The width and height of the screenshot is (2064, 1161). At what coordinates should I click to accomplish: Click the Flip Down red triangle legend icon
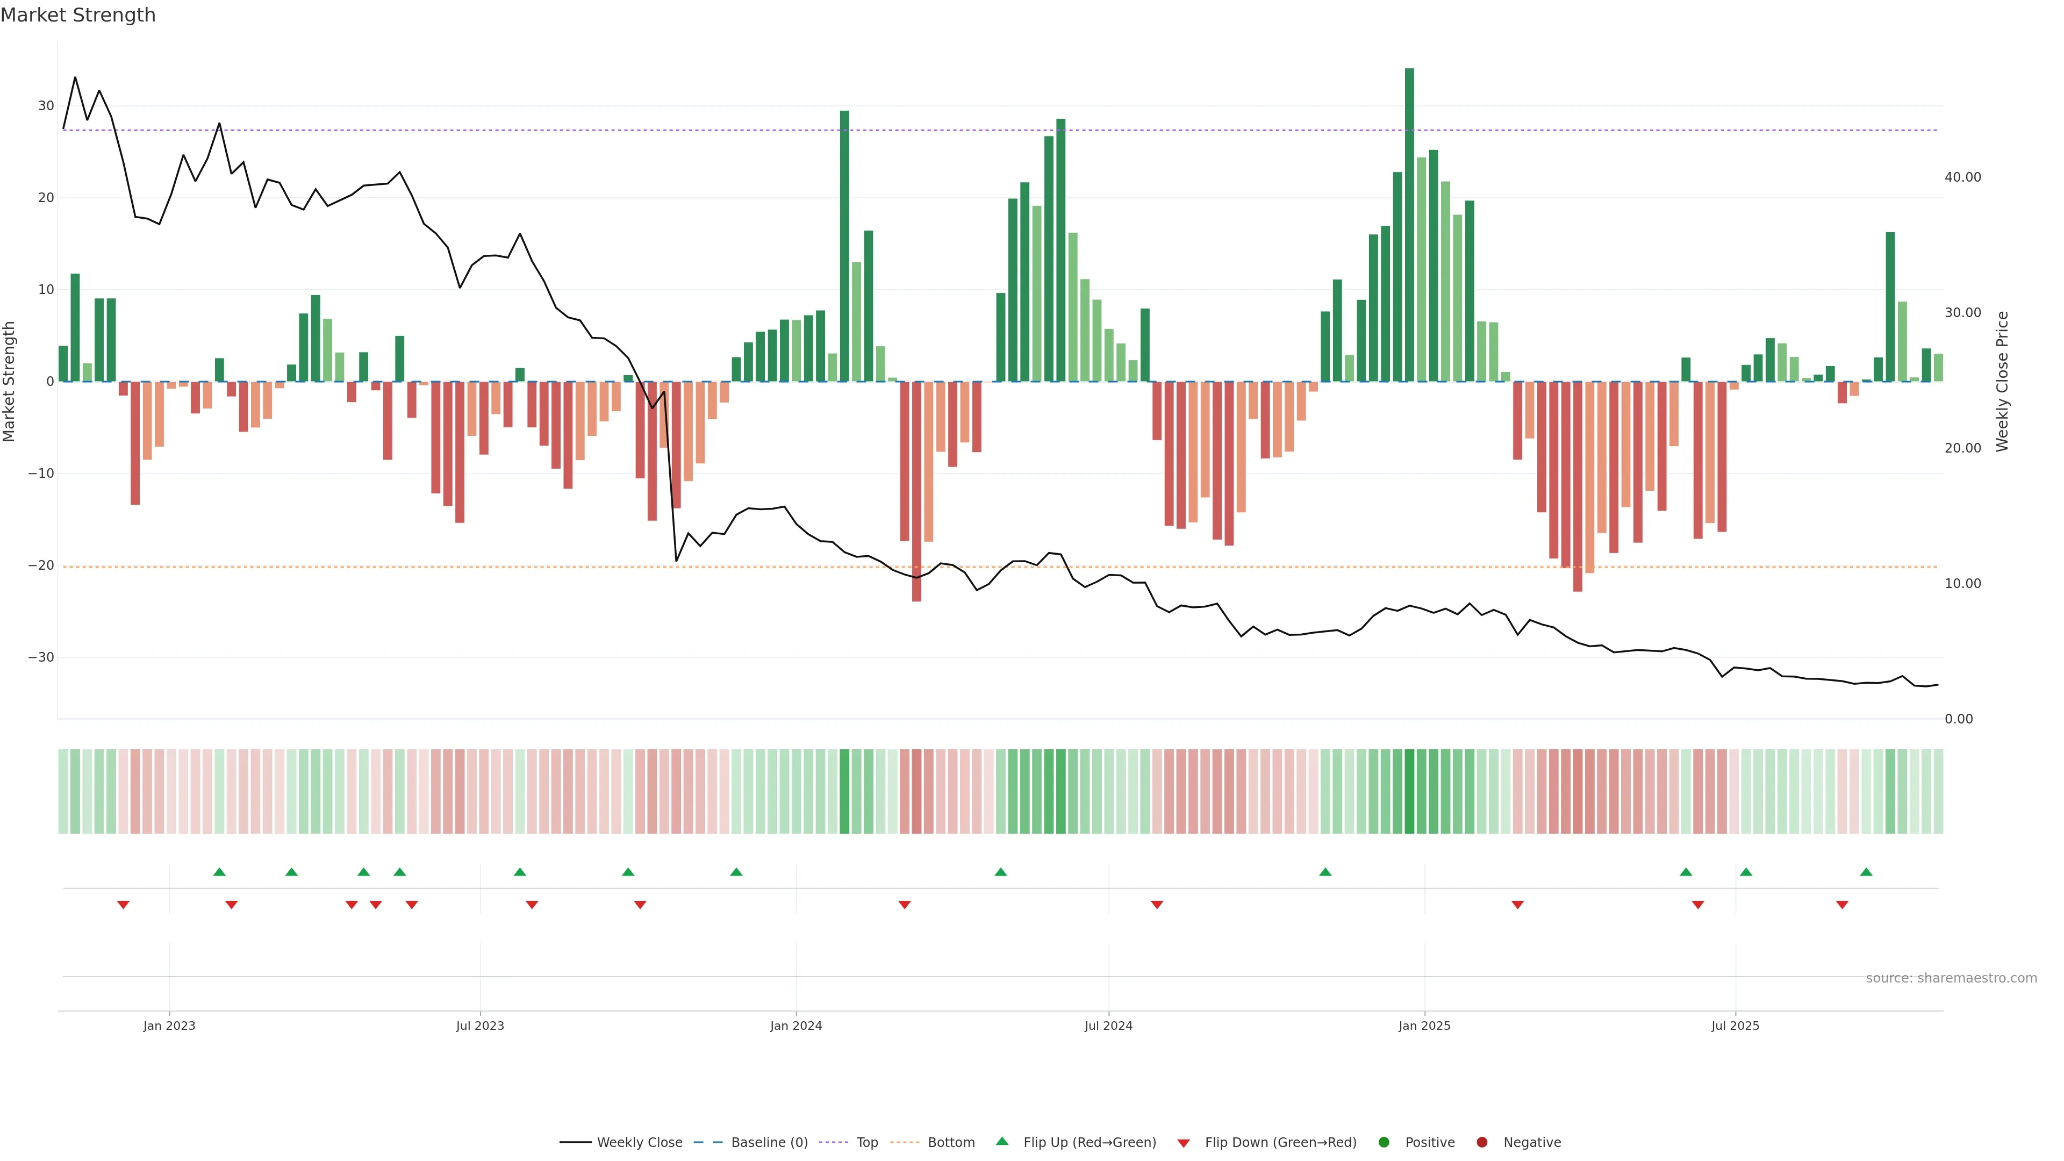1184,1143
